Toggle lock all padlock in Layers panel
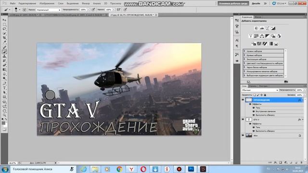The height and width of the screenshot is (173, 308). click(265, 95)
